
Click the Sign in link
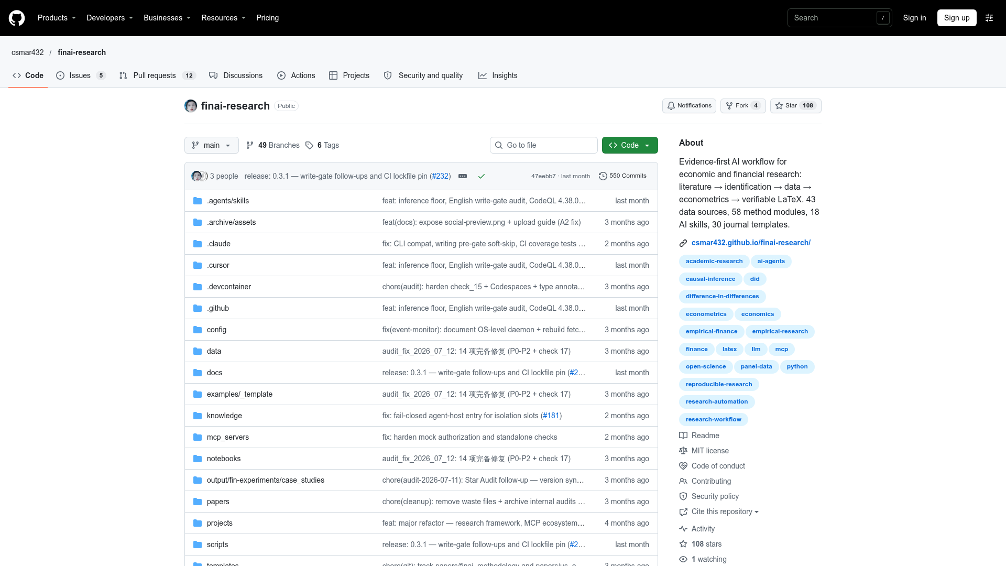coord(914,18)
